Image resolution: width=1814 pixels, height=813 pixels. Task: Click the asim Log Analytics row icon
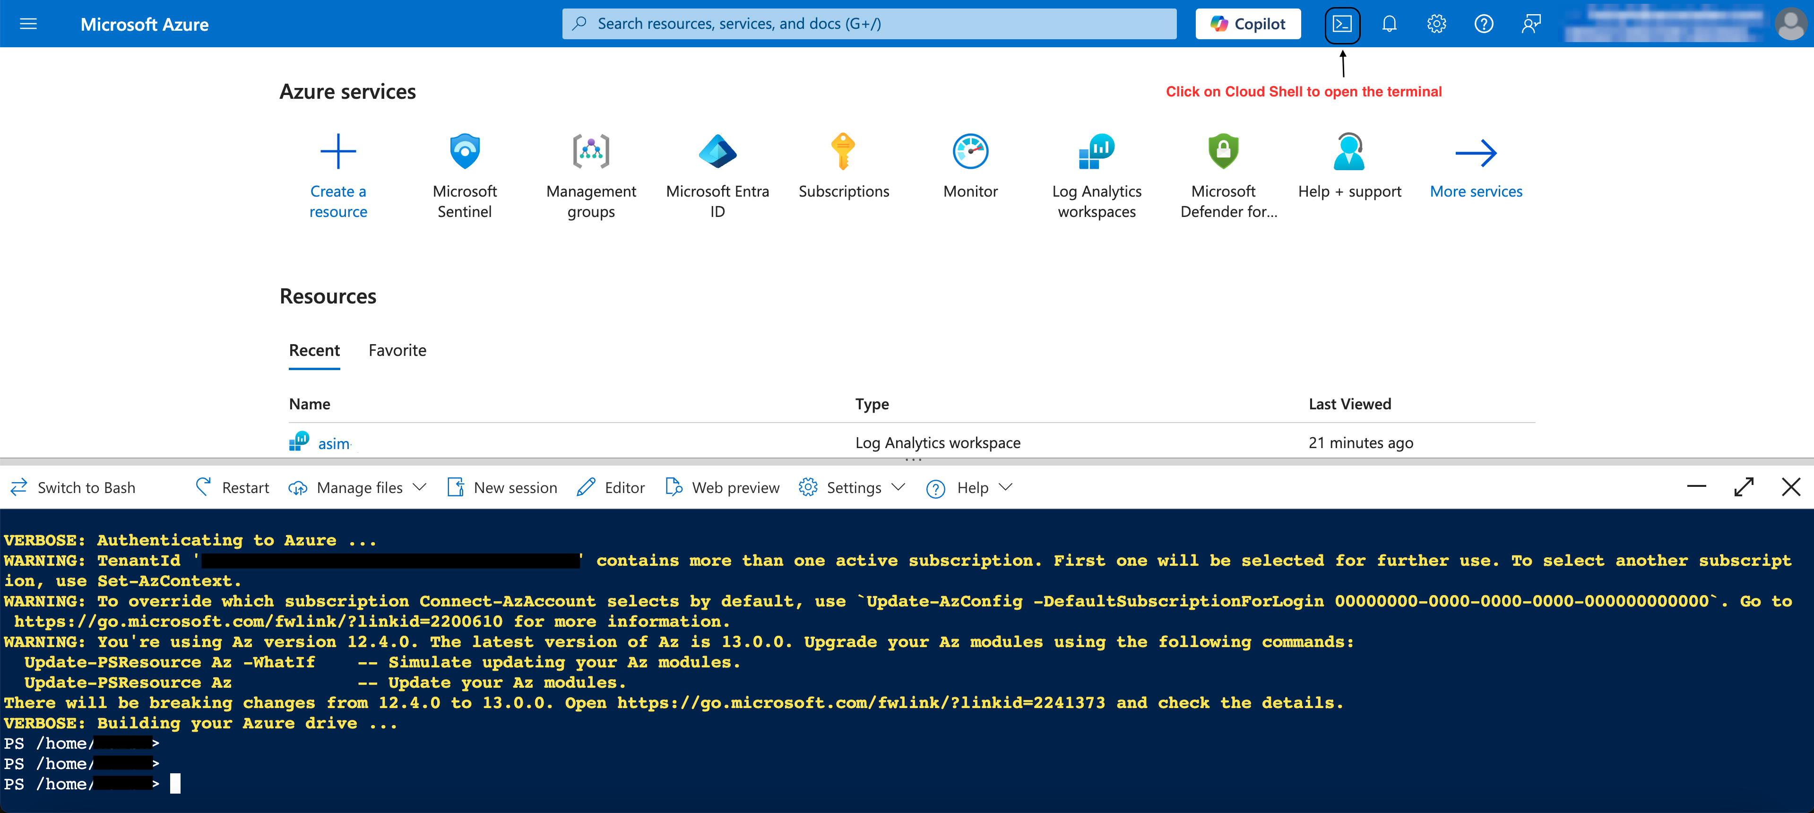click(299, 441)
